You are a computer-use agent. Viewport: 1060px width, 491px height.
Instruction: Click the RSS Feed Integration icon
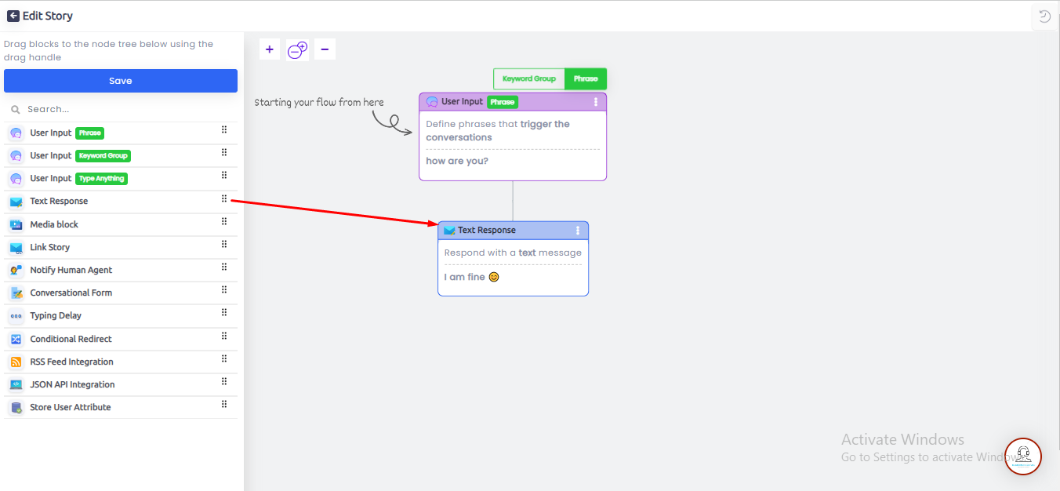click(x=16, y=362)
